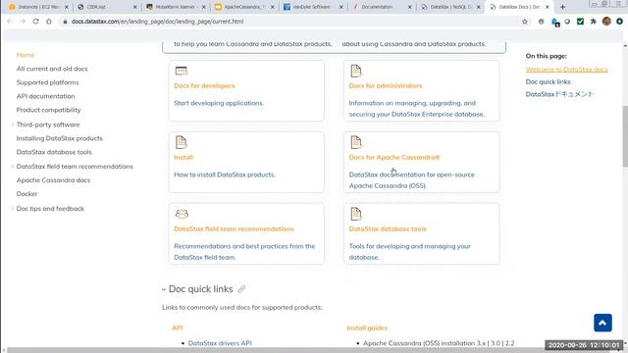Jump to Welcome to DataStax docs section
628x353 pixels.
pyautogui.click(x=567, y=70)
